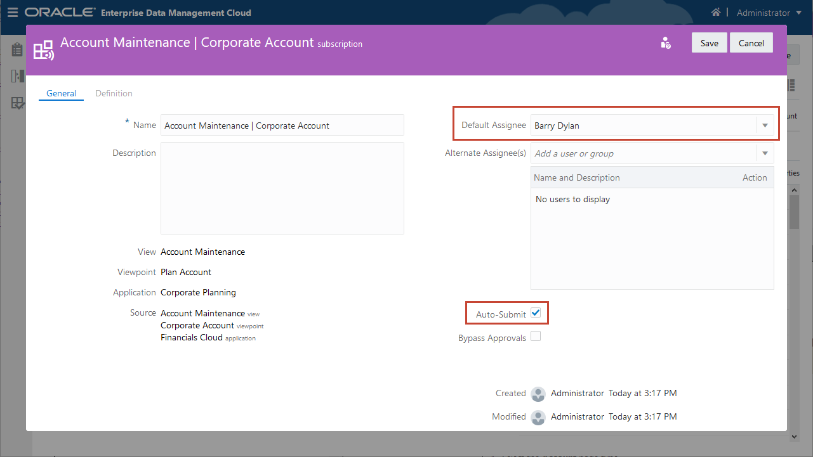Click the avatar icon in the Modified row

[x=538, y=417]
